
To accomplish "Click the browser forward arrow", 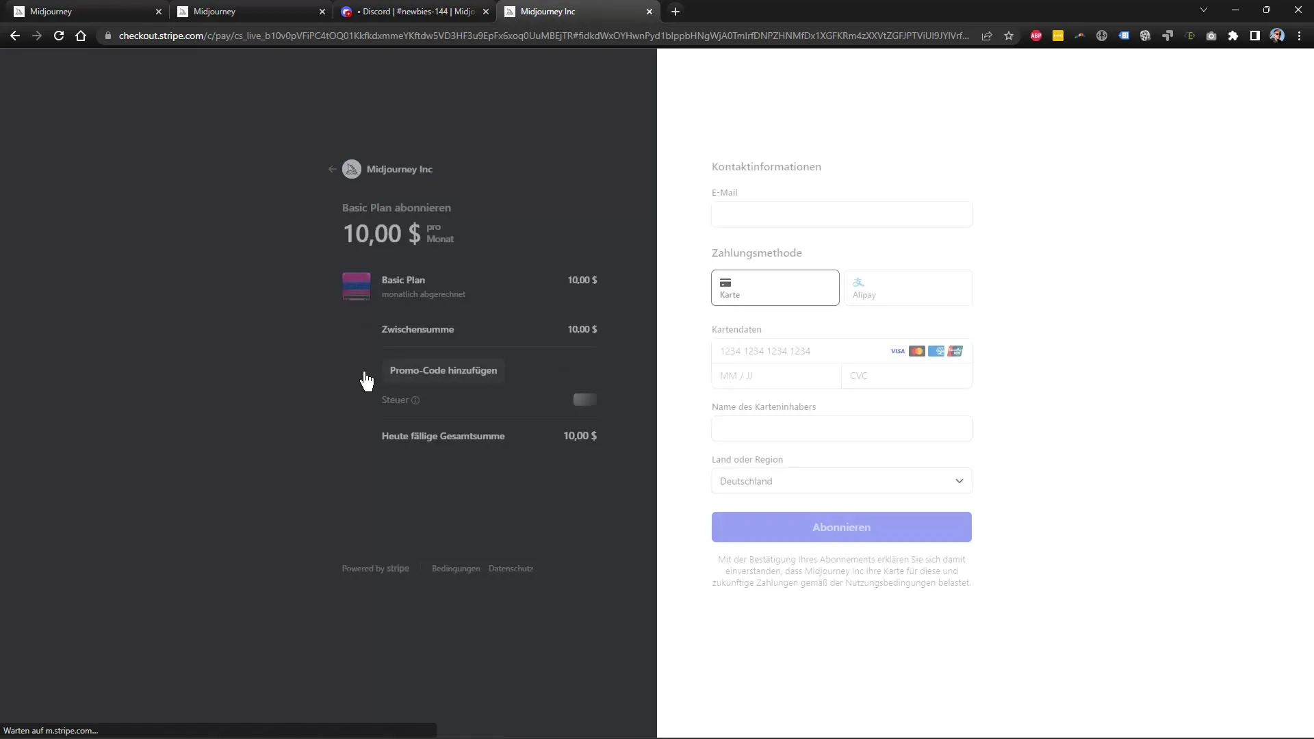I will click(37, 36).
